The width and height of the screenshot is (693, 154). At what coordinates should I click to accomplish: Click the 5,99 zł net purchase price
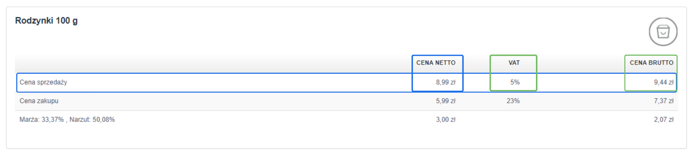click(x=445, y=101)
